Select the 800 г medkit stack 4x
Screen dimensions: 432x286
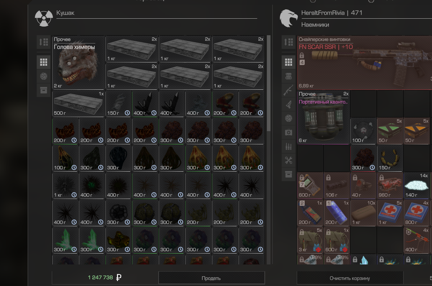[417, 213]
